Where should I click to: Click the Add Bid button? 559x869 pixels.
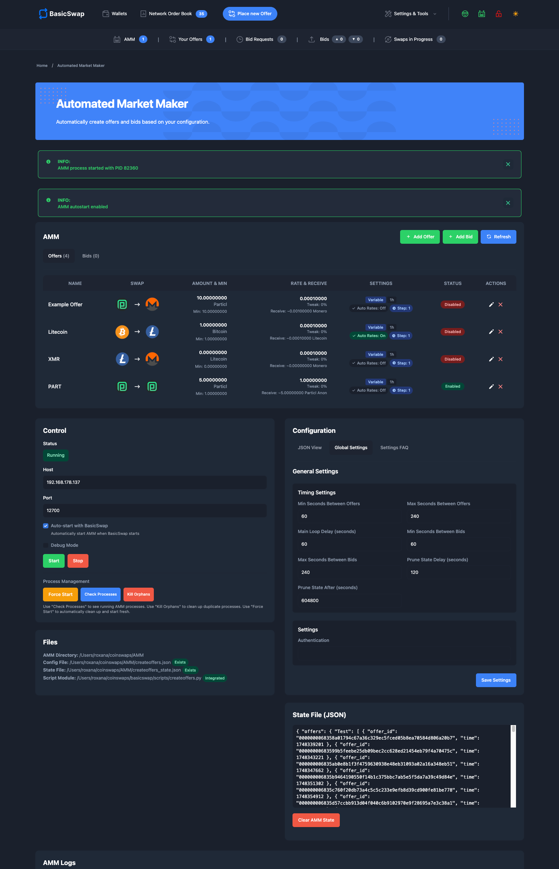point(460,237)
